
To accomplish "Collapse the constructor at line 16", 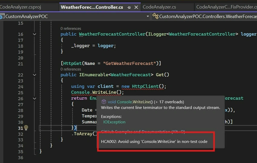I will pyautogui.click(x=34, y=34).
